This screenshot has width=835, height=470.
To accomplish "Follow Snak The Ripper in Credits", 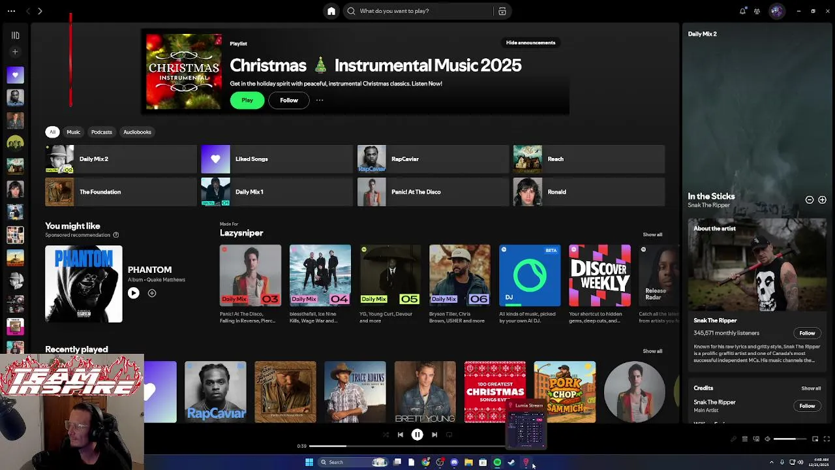I will click(x=807, y=406).
